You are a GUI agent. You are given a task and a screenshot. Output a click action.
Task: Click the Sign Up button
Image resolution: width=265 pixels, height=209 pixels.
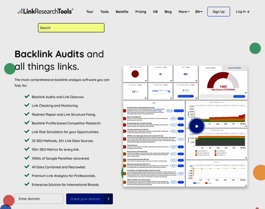(219, 11)
